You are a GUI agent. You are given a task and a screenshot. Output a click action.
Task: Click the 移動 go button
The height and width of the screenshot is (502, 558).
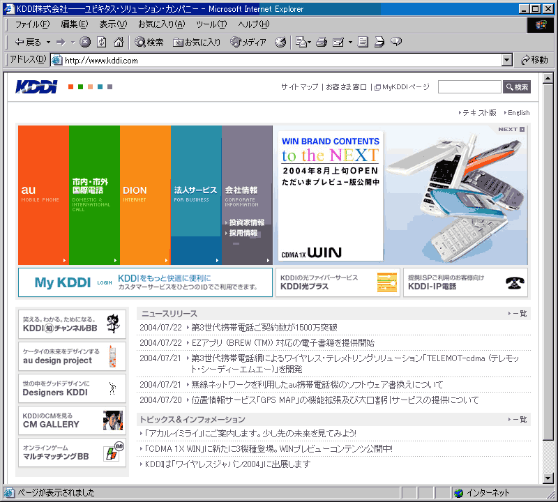[534, 60]
